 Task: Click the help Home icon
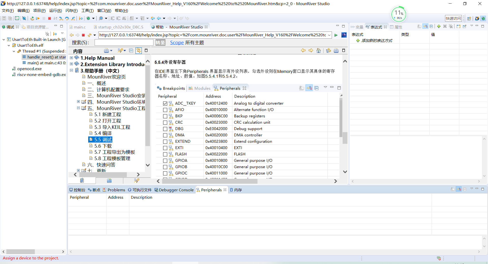coord(318,51)
